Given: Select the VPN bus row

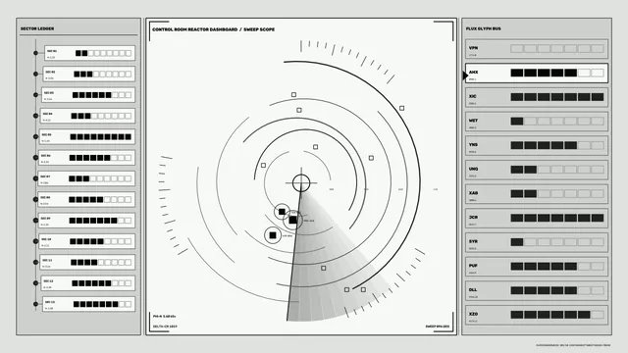Looking at the screenshot, I should pyautogui.click(x=537, y=49).
